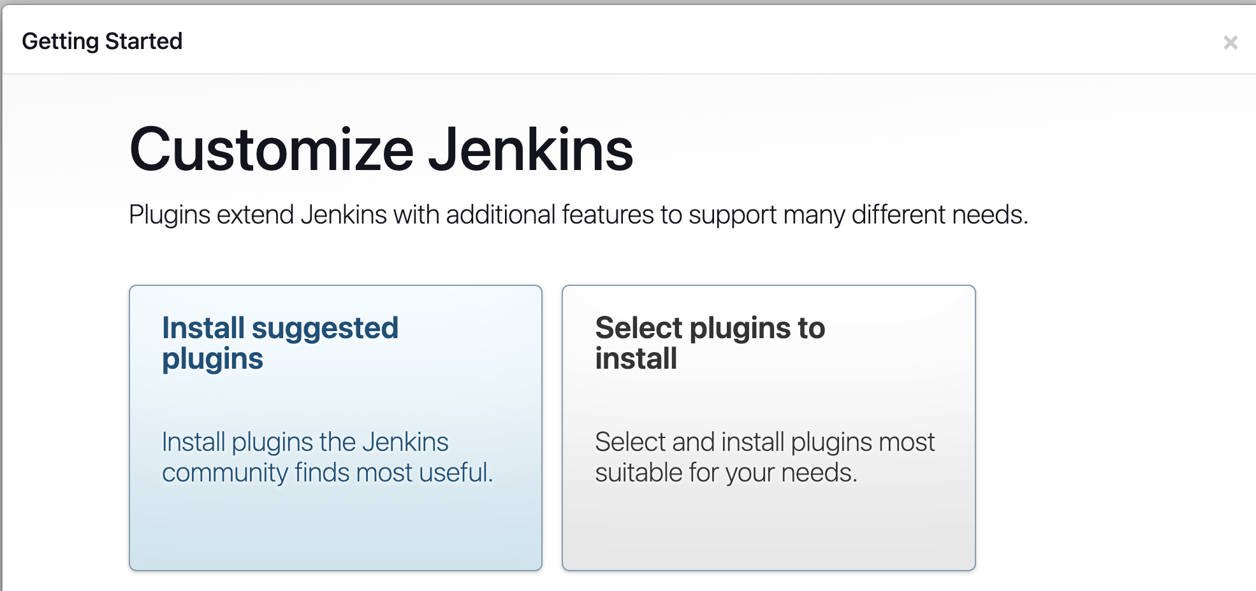Click the Customize Jenkins main heading
The height and width of the screenshot is (591, 1256).
pyautogui.click(x=381, y=150)
